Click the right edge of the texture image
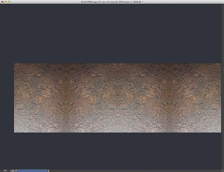The width and height of the screenshot is (224, 172). tap(220, 98)
